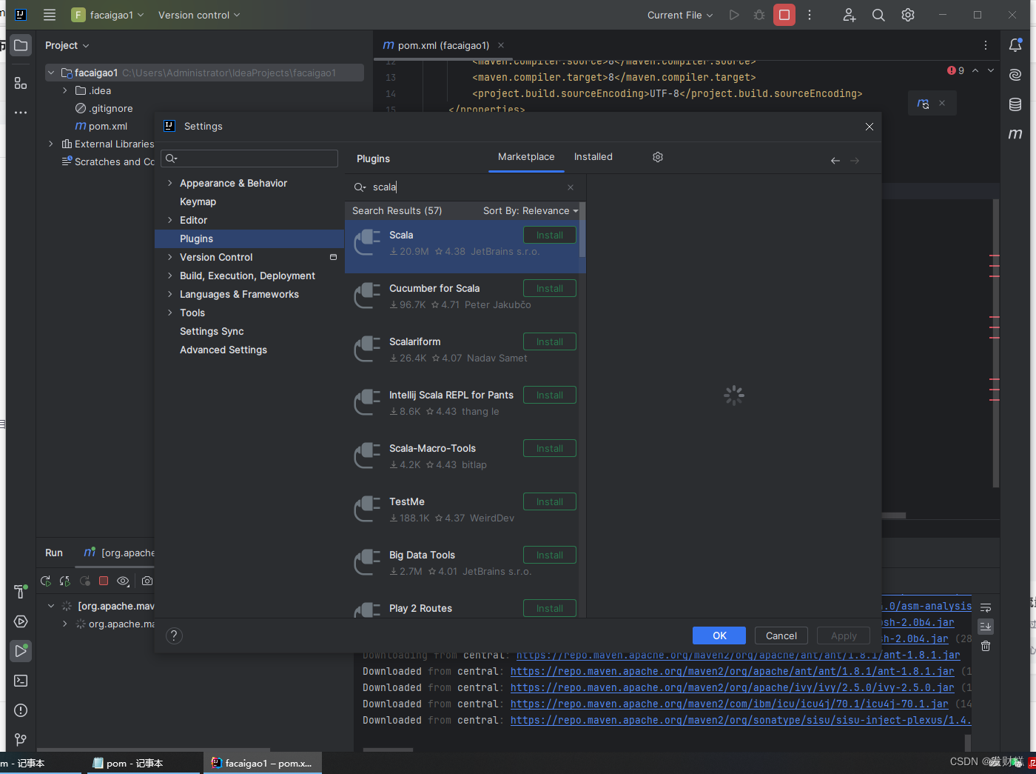
Task: Open Settings help question mark
Action: [x=174, y=635]
